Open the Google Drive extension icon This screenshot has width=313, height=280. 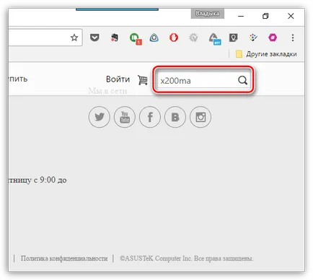[214, 38]
